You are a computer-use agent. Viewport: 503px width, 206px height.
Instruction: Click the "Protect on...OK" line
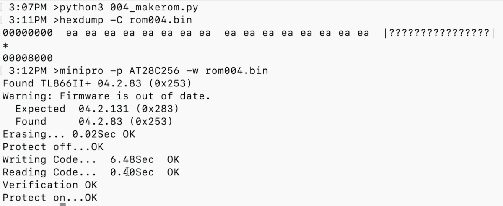(x=49, y=198)
